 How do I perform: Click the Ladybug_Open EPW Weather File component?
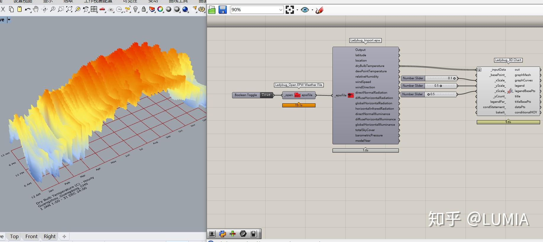299,95
